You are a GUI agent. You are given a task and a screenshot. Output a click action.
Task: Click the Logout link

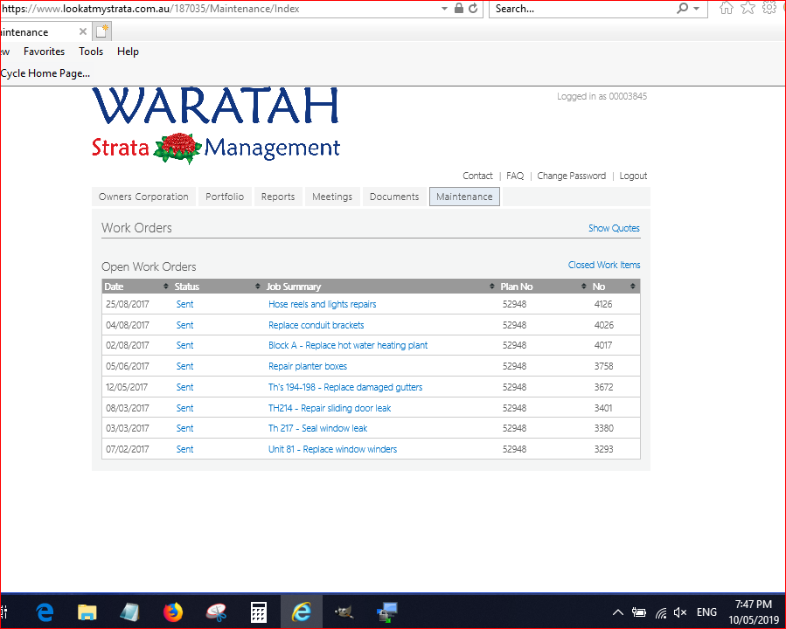tap(633, 176)
